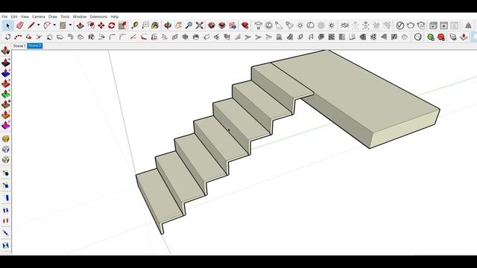
Task: Click the sun light icon
Action: pyautogui.click(x=300, y=25)
